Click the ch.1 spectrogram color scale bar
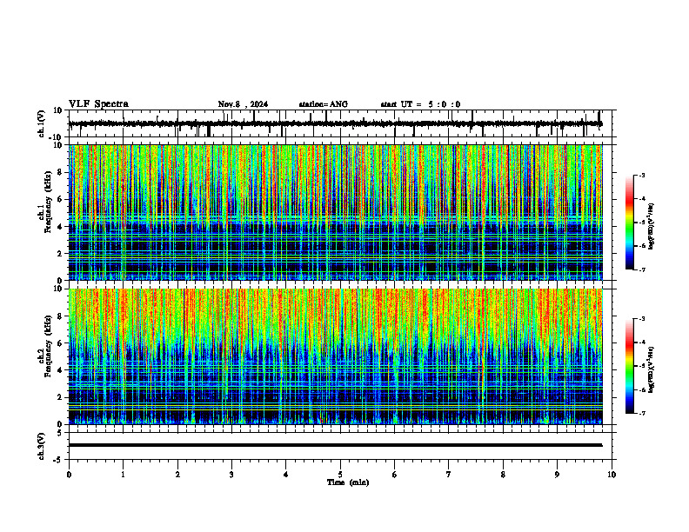Image resolution: width=689 pixels, height=532 pixels. [629, 223]
